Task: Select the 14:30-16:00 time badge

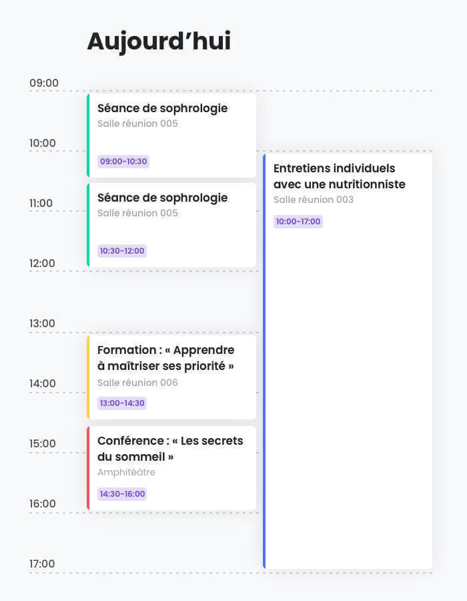Action: pyautogui.click(x=121, y=494)
